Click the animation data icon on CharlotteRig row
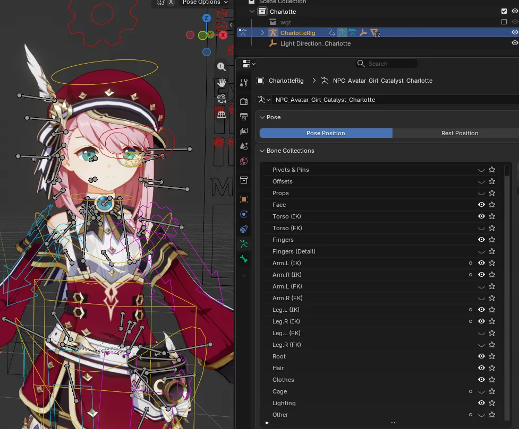This screenshot has height=429, width=519. pyautogui.click(x=331, y=32)
